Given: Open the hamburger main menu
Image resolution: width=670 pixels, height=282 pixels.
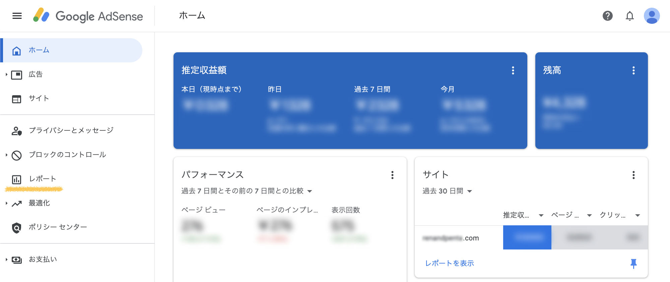Looking at the screenshot, I should click(17, 16).
